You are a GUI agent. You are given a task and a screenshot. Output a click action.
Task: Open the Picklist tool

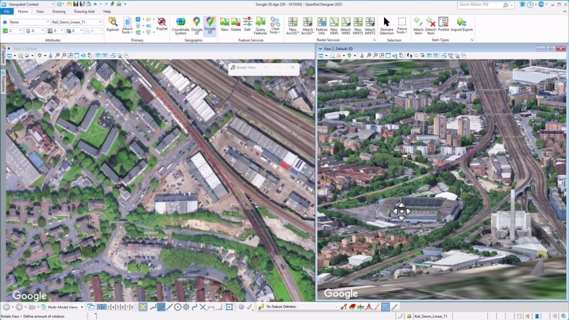443,24
